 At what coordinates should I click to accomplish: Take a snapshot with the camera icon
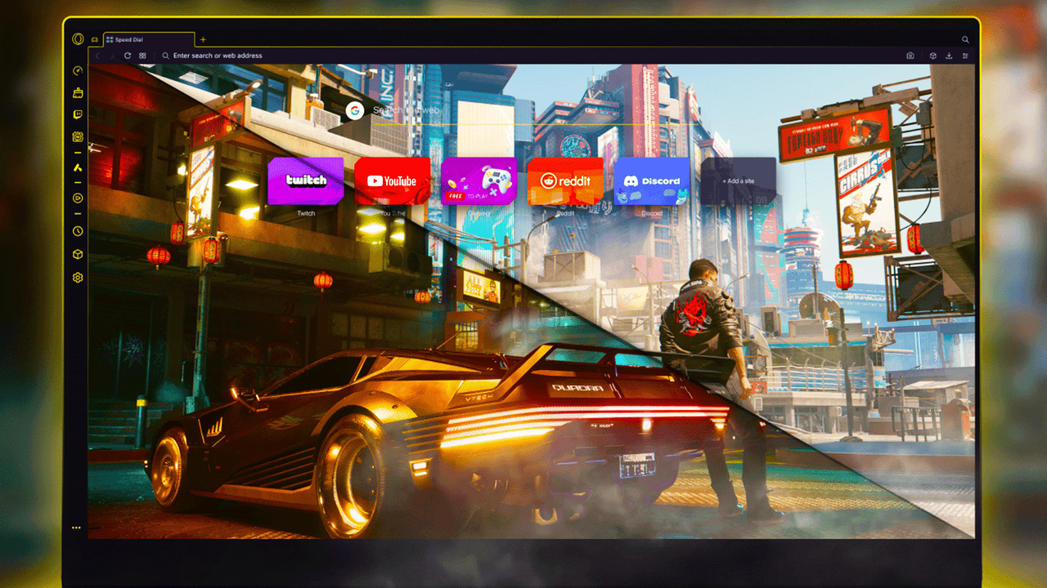(x=910, y=56)
